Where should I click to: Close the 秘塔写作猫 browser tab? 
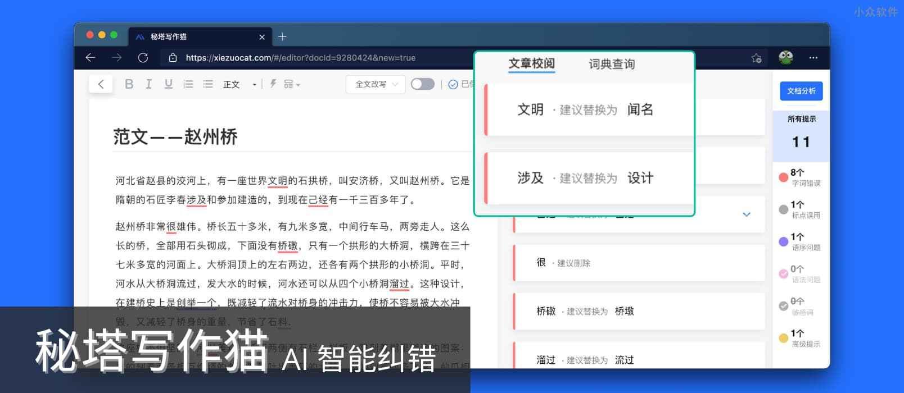pos(262,37)
